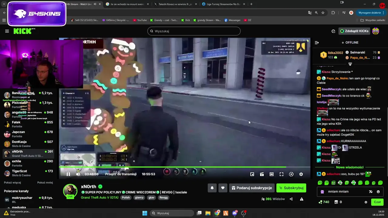The height and width of the screenshot is (218, 388).
Task: Click 'Przejdź do transmisji' to go live
Action: coord(121,174)
